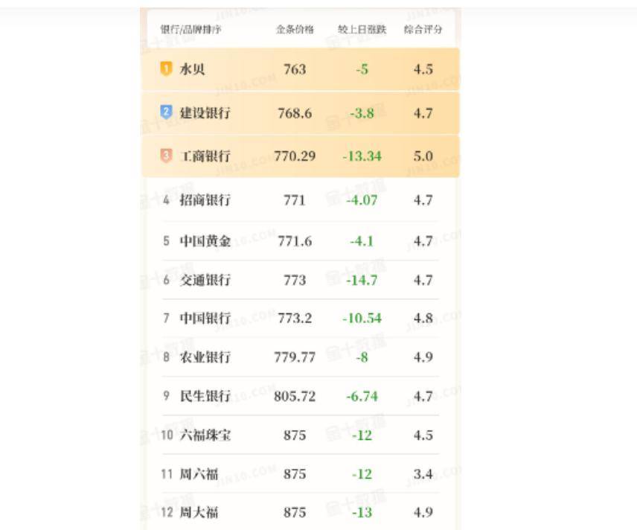Viewport: 637px width, 530px height.
Task: Click rank number 12 beside 周大福
Action: coord(167,512)
